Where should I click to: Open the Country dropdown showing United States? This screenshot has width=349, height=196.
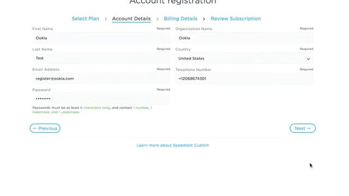244,58
